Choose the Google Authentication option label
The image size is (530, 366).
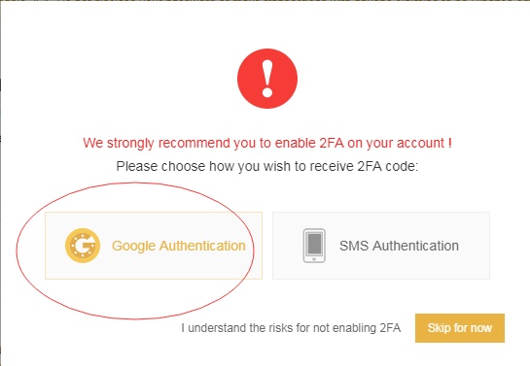tap(179, 246)
